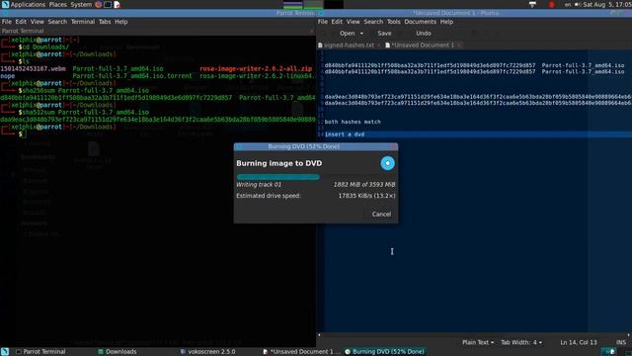Click 'insert a dvd' line in editor
This screenshot has width=632, height=356.
pyautogui.click(x=345, y=134)
